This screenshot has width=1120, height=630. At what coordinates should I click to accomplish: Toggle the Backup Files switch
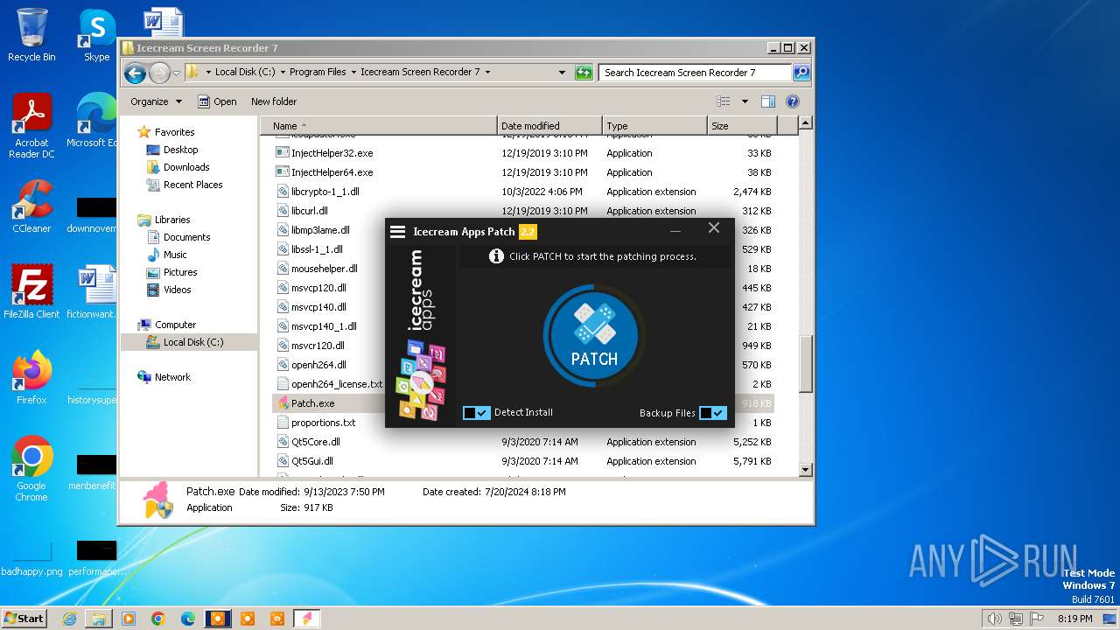click(713, 413)
